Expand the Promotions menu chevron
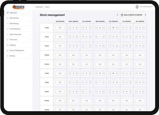The image size is (159, 115). coord(30,40)
